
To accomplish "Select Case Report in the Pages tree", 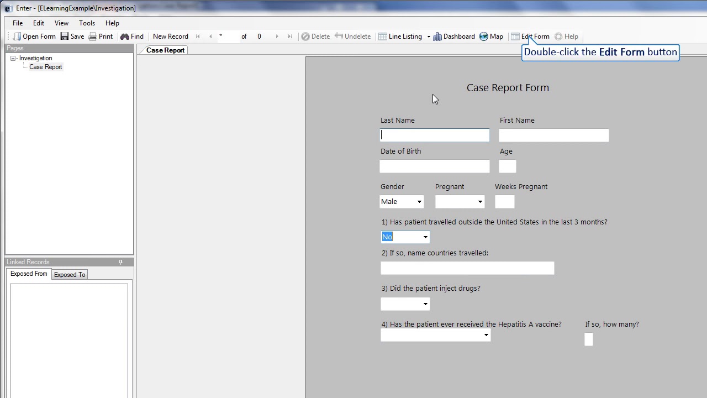I will (x=45, y=67).
